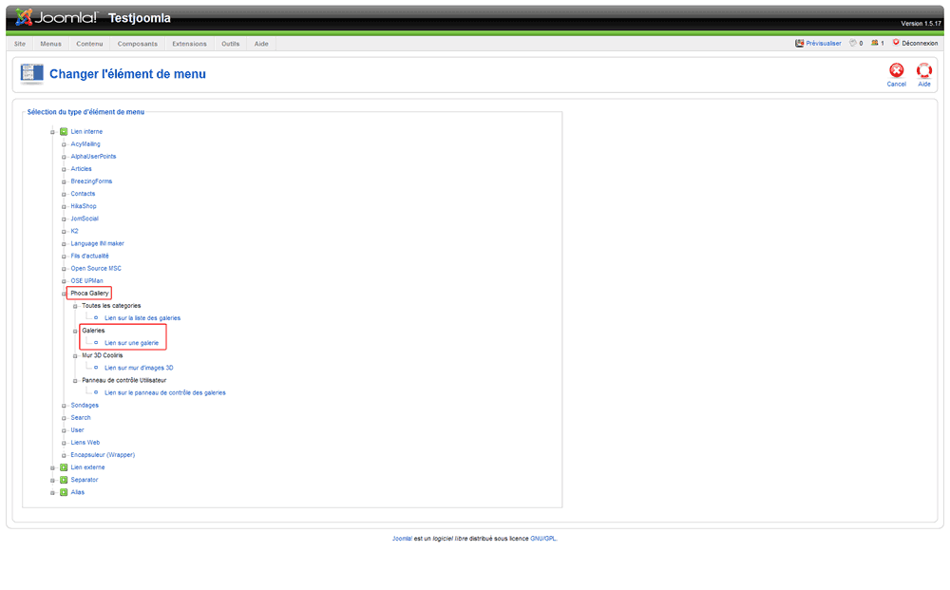Click the Open Source MSC item
950x590 pixels.
point(96,268)
